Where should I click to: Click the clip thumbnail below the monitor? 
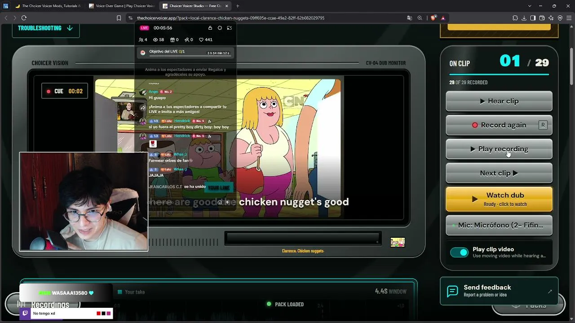[398, 242]
